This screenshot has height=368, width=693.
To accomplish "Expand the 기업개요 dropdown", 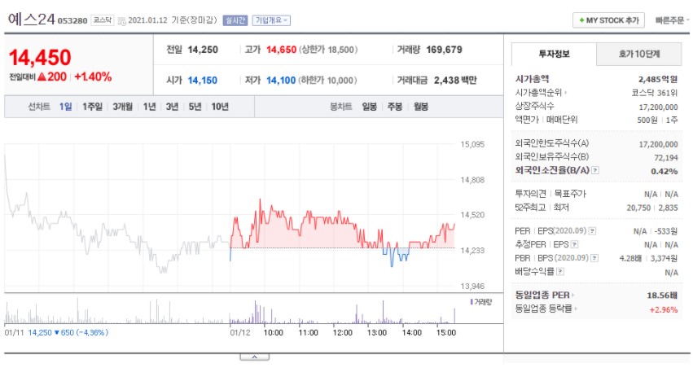I will pos(271,20).
